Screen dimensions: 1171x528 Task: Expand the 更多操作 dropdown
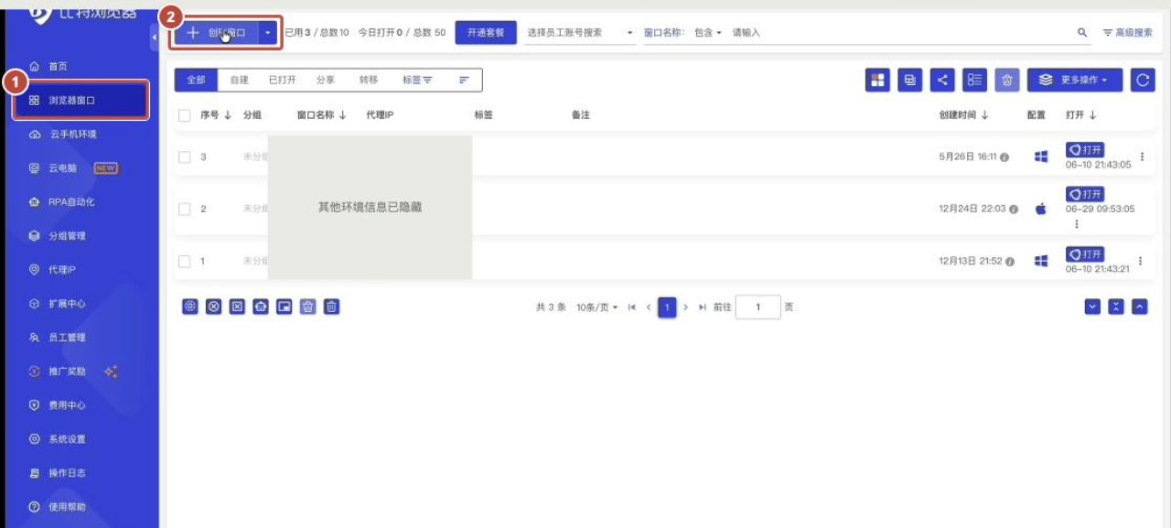[x=1075, y=80]
